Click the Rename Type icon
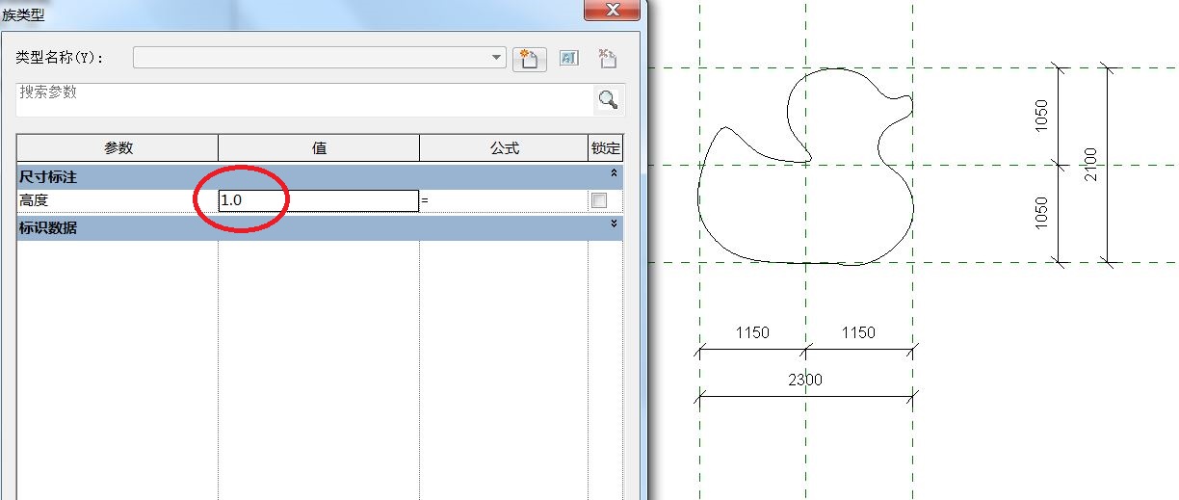The image size is (1179, 500). click(568, 59)
